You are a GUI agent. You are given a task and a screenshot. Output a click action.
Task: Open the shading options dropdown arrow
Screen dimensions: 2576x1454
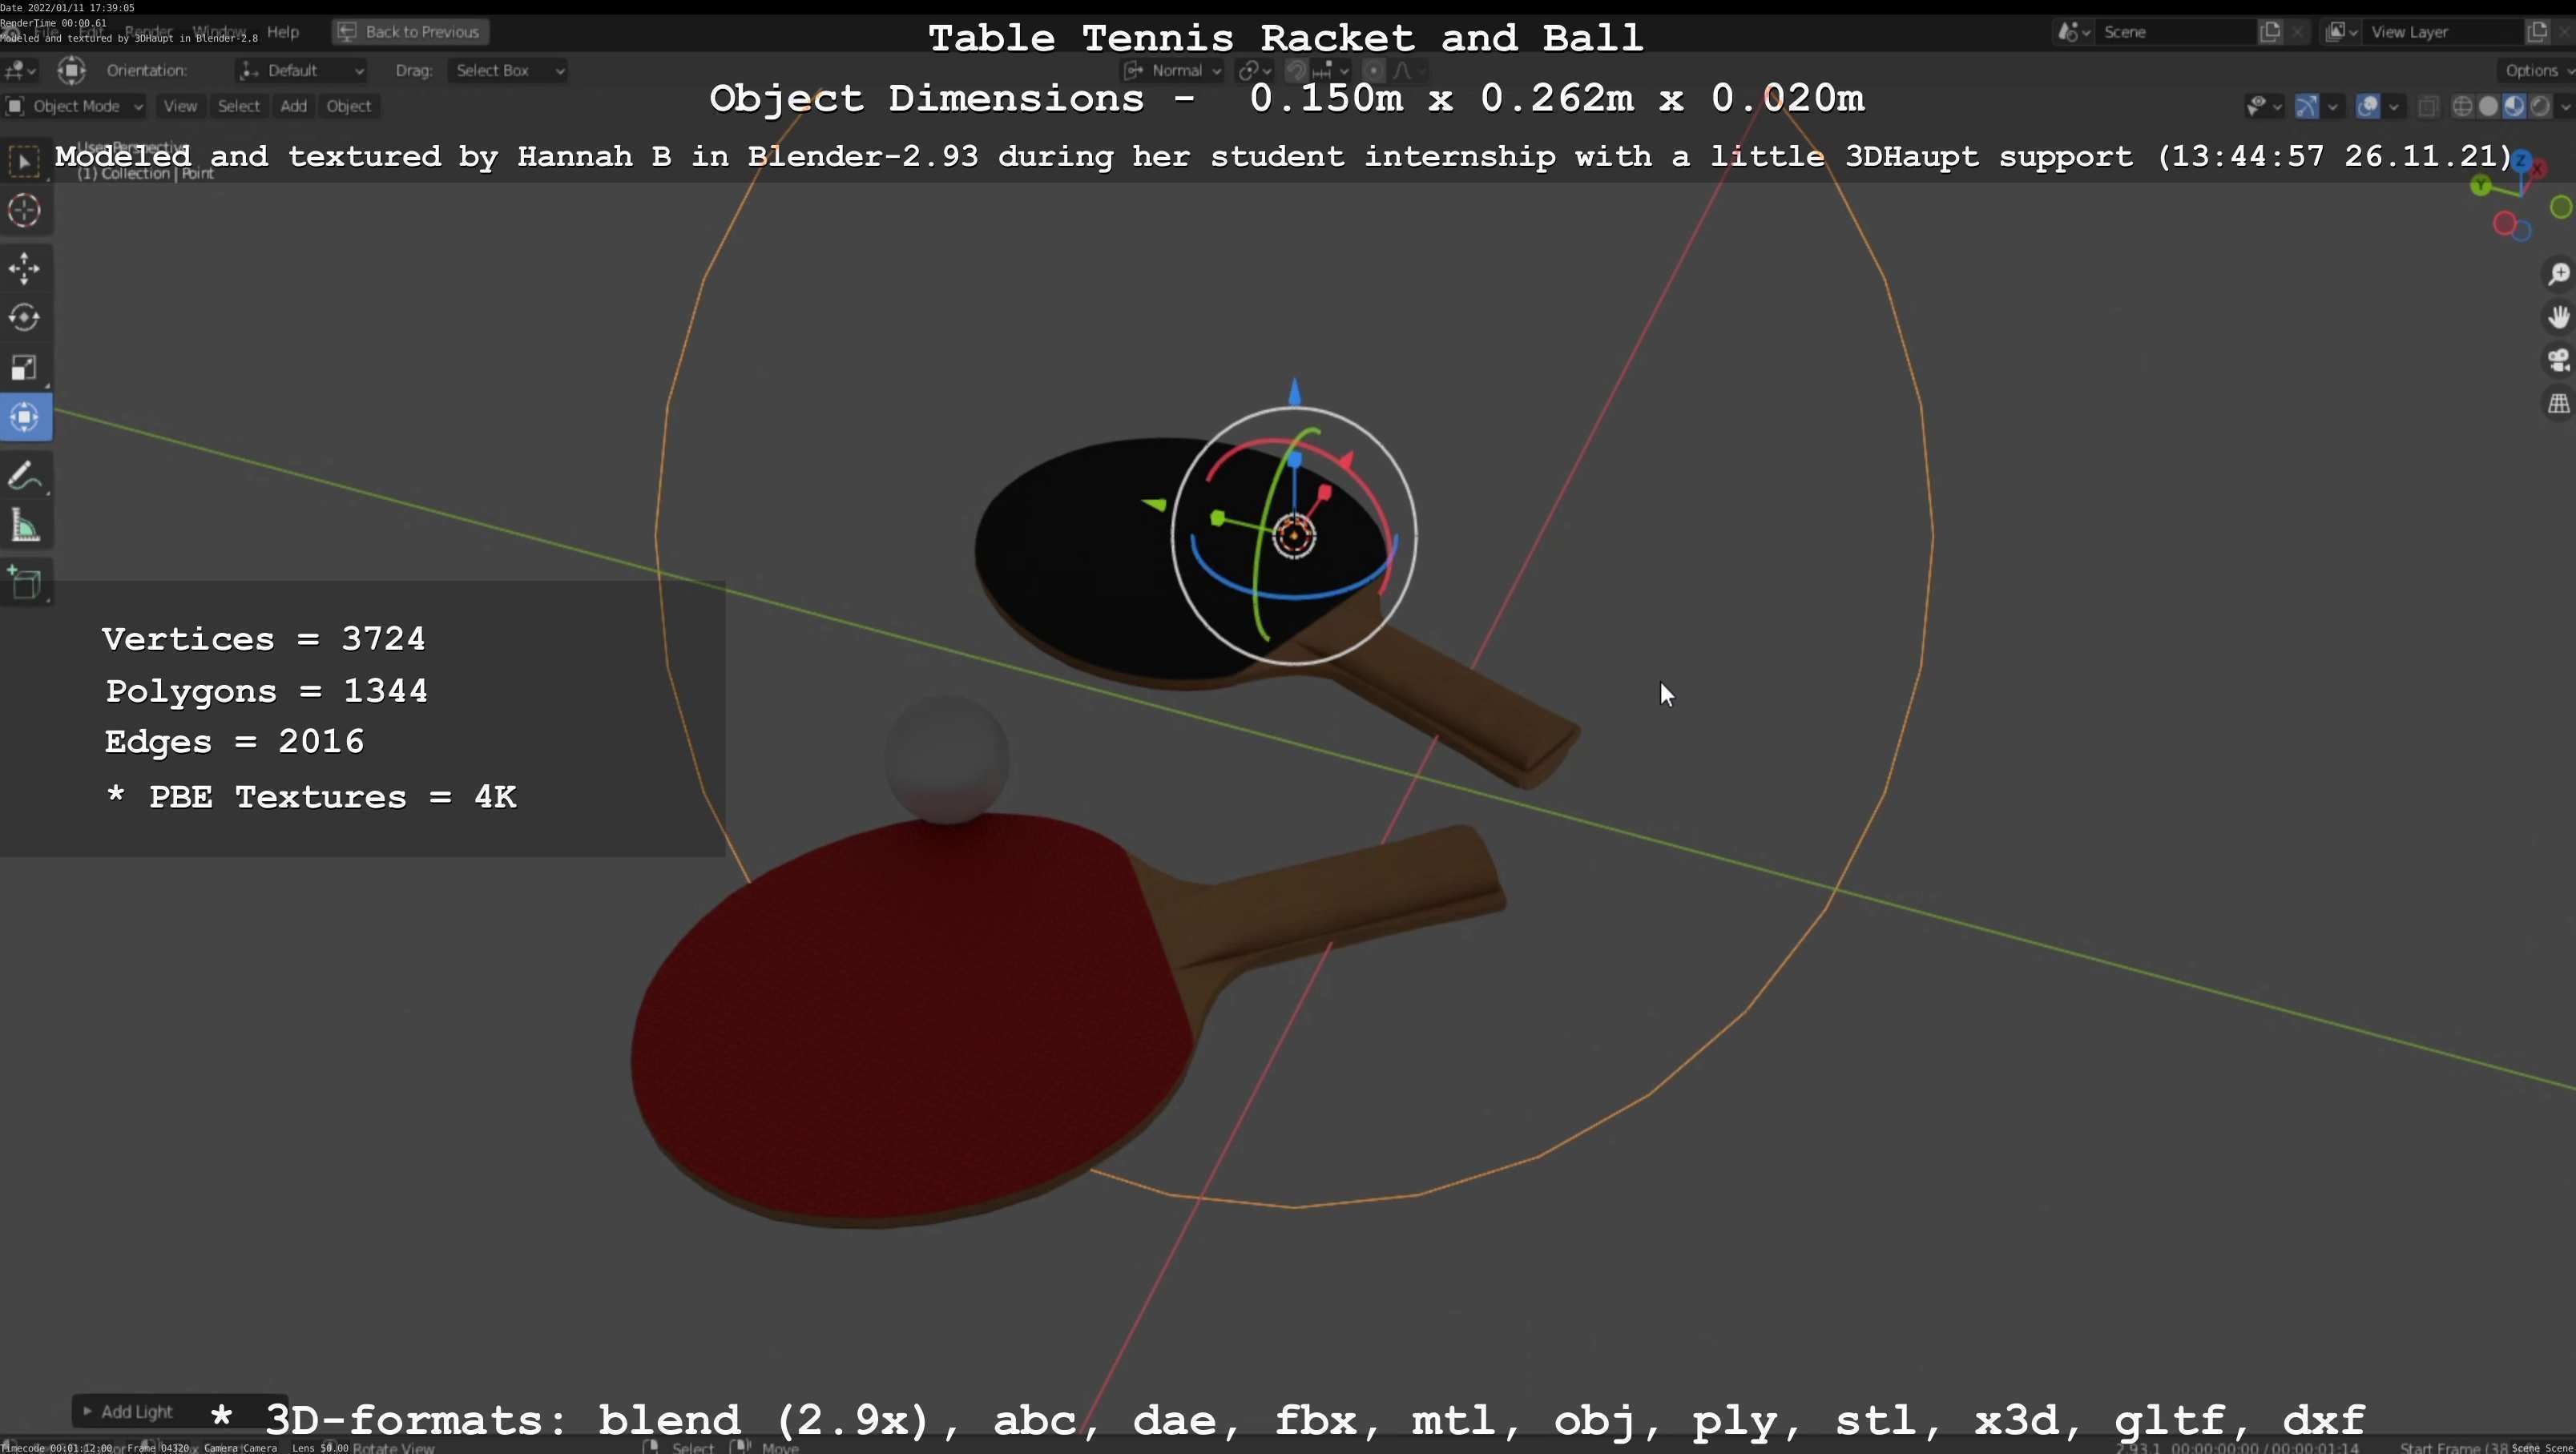(x=2564, y=106)
